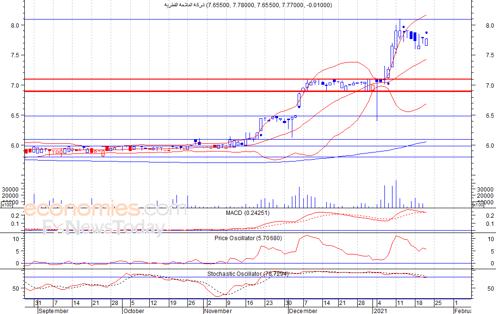Click the date tick labeled 31
This screenshot has width=496, height=314.
37,303
